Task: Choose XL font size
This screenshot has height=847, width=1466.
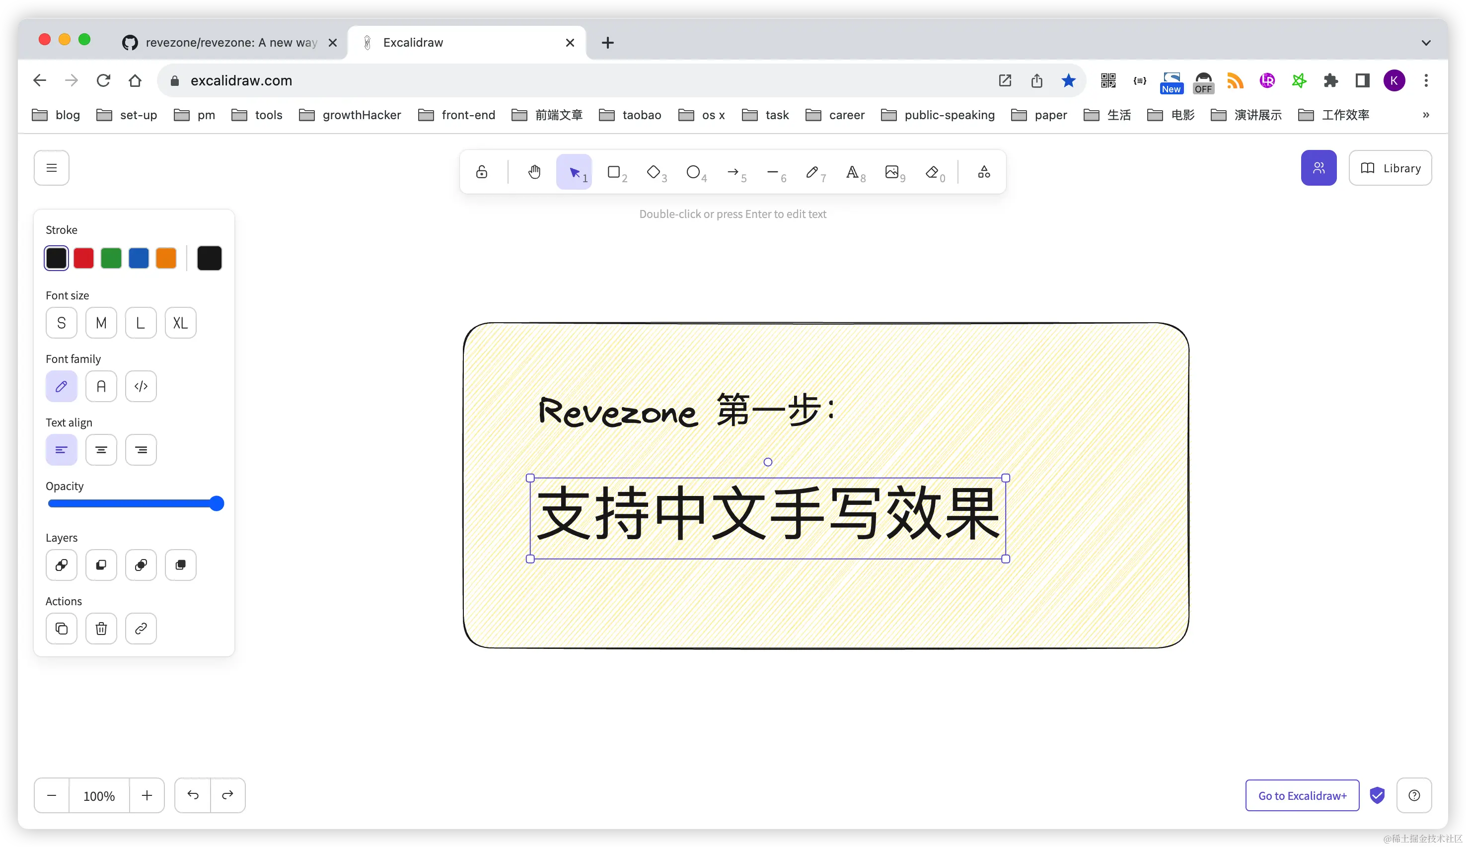Action: pos(180,323)
